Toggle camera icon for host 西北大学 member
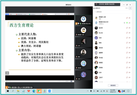 click(x=129, y=23)
